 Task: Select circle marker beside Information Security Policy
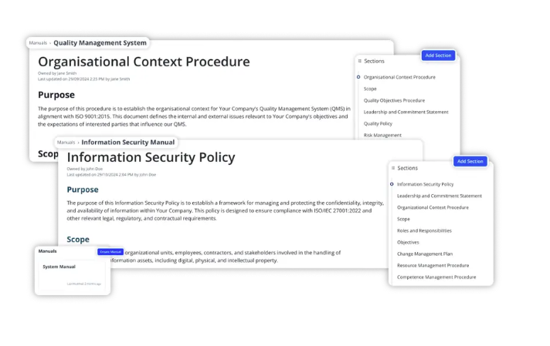pos(392,184)
